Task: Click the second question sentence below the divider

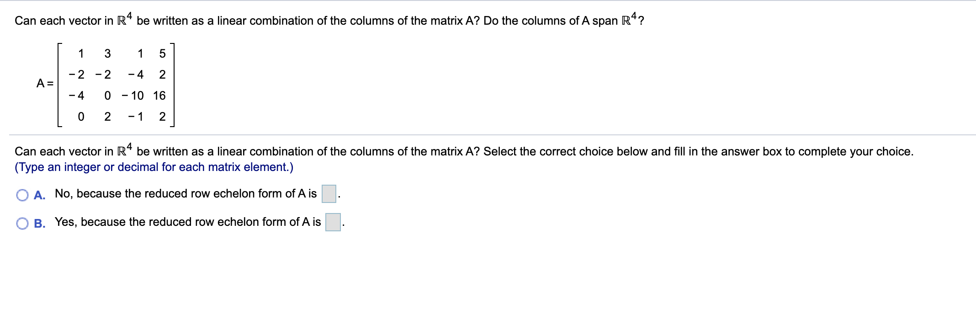Action: pyautogui.click(x=320, y=150)
